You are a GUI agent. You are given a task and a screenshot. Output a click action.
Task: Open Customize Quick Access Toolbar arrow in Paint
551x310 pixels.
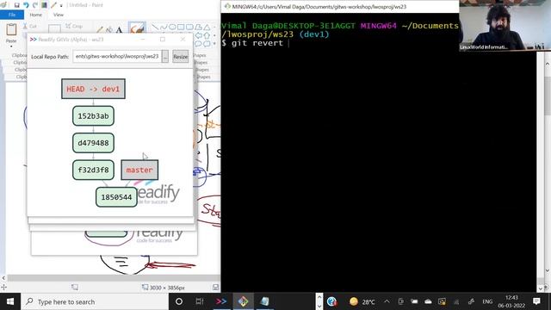coord(61,5)
